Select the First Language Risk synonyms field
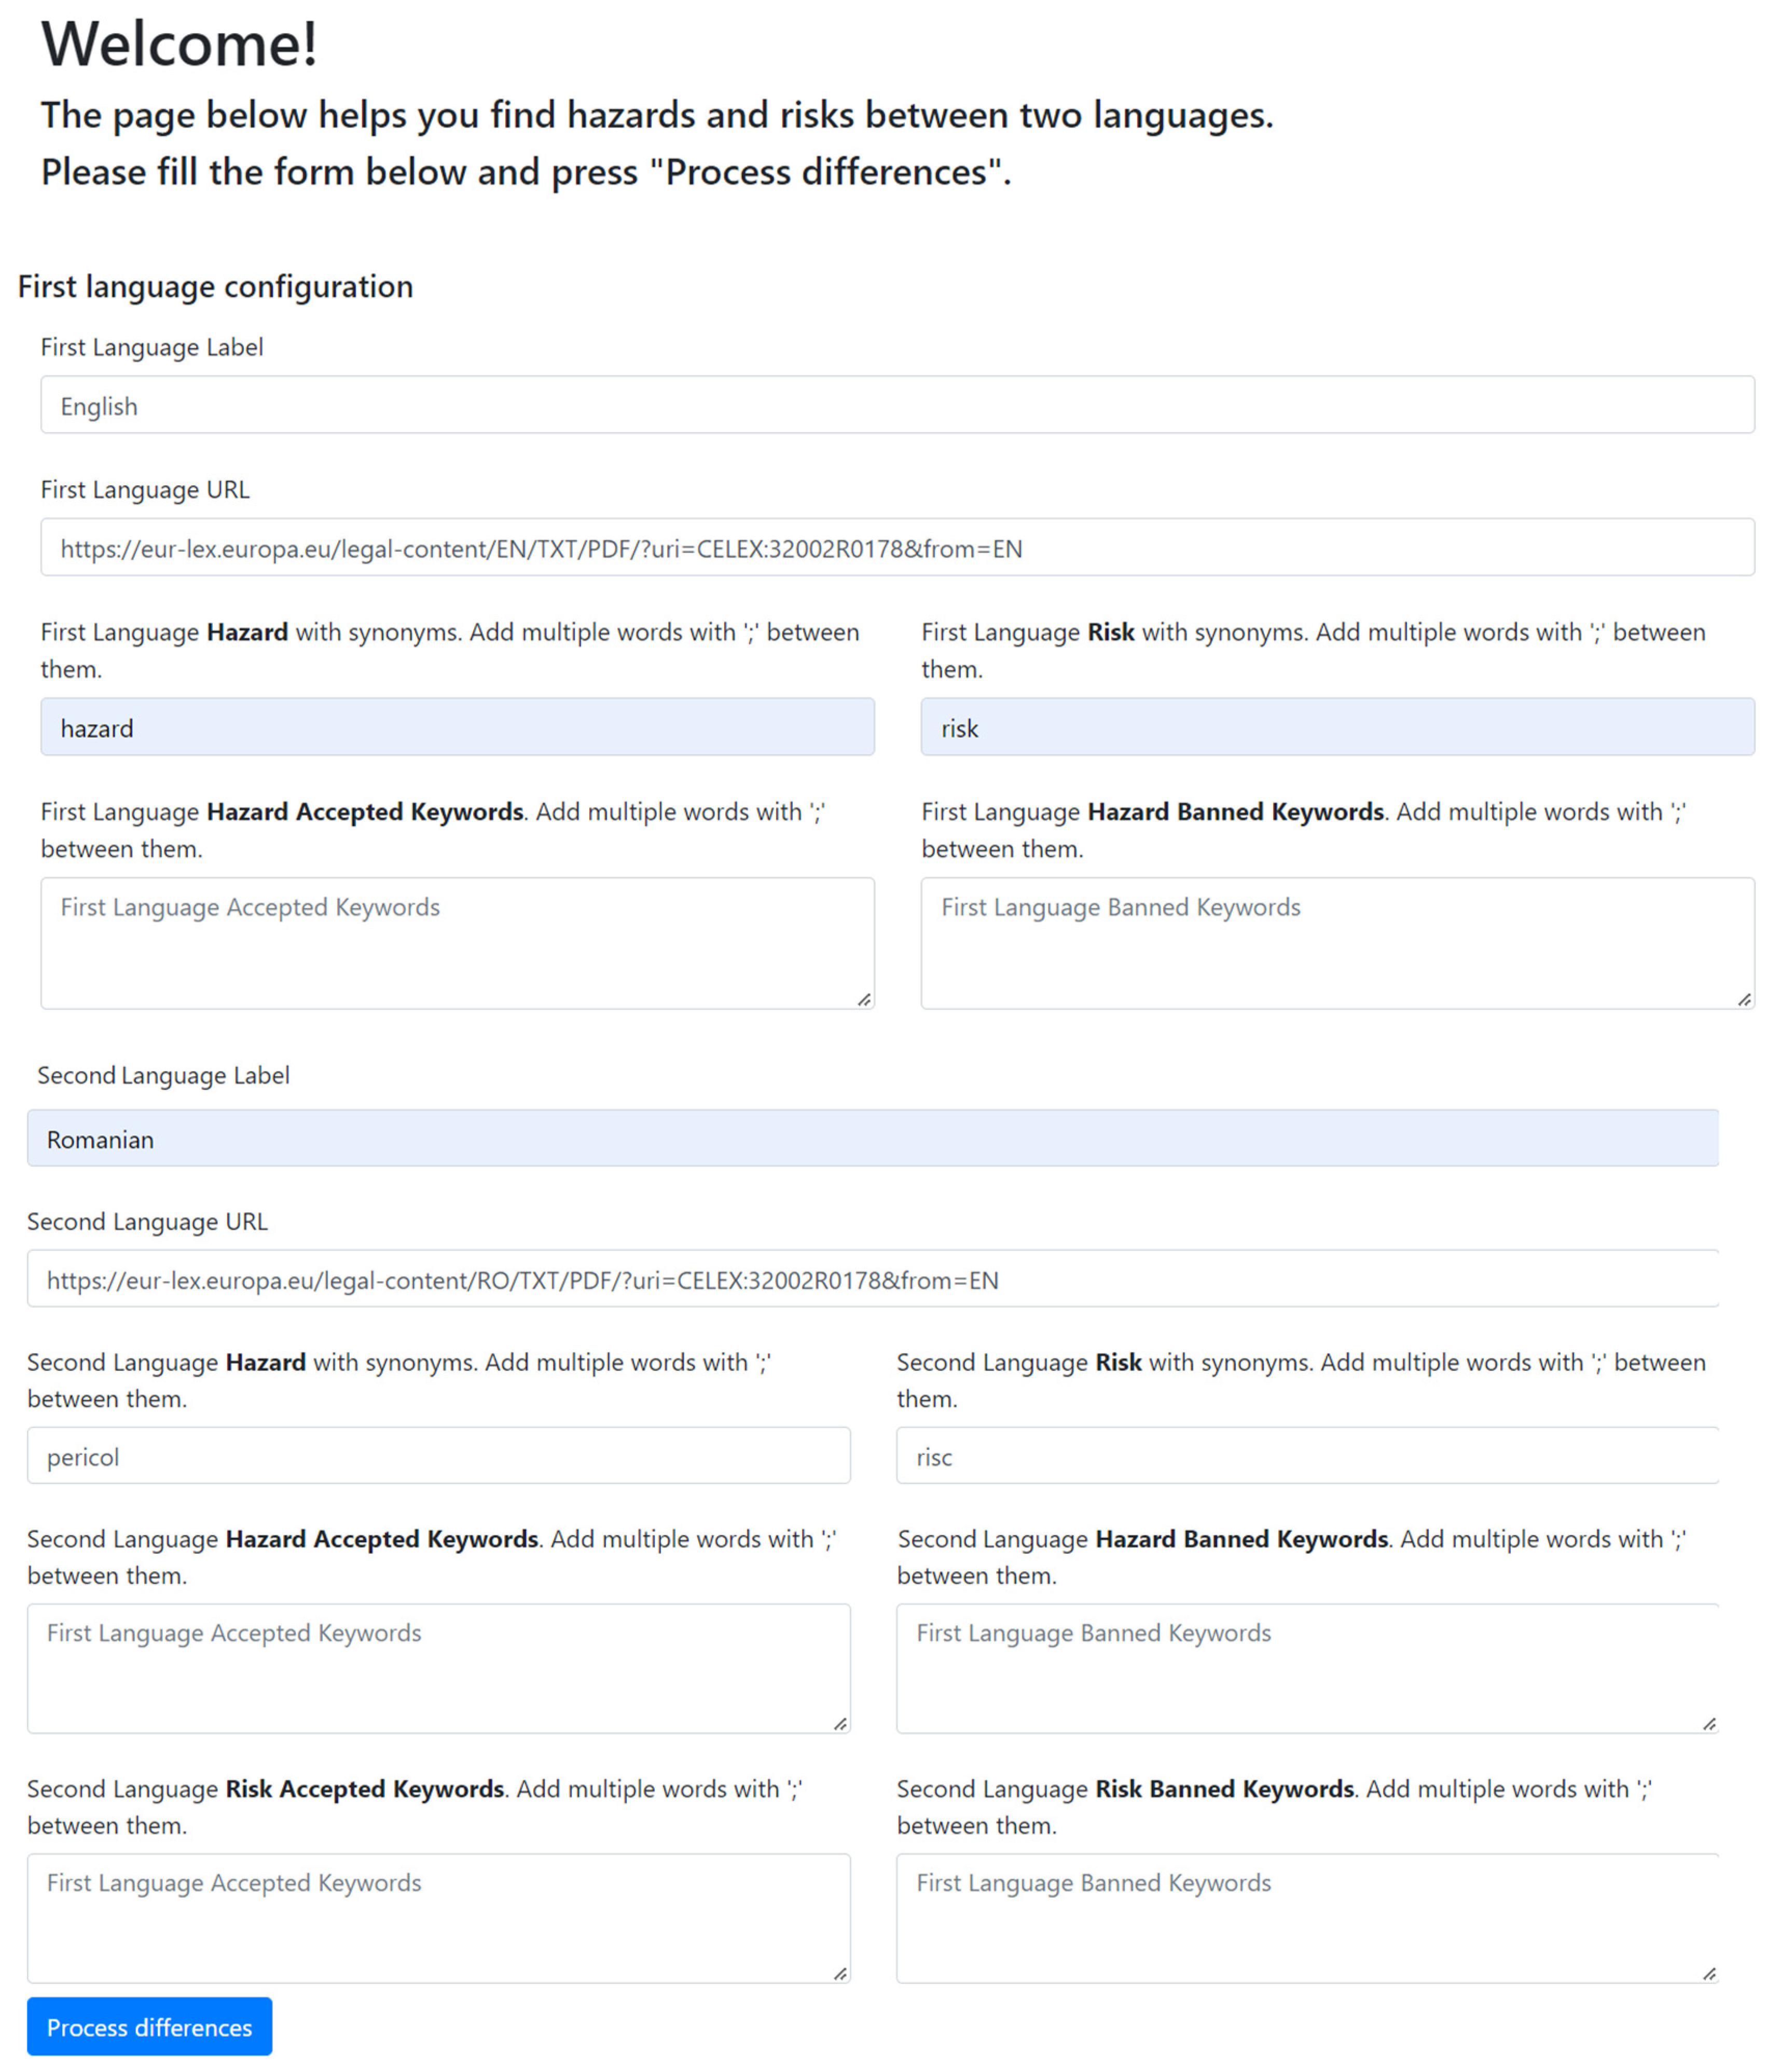Image resolution: width=1780 pixels, height=2072 pixels. click(1336, 727)
